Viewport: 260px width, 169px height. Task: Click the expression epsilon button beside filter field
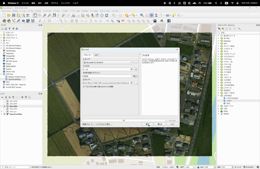[136, 69]
